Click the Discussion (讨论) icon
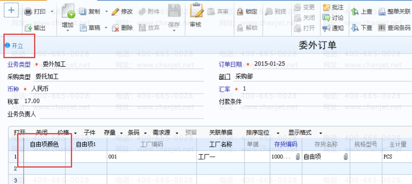The height and width of the screenshot is (184, 412). 327,18
